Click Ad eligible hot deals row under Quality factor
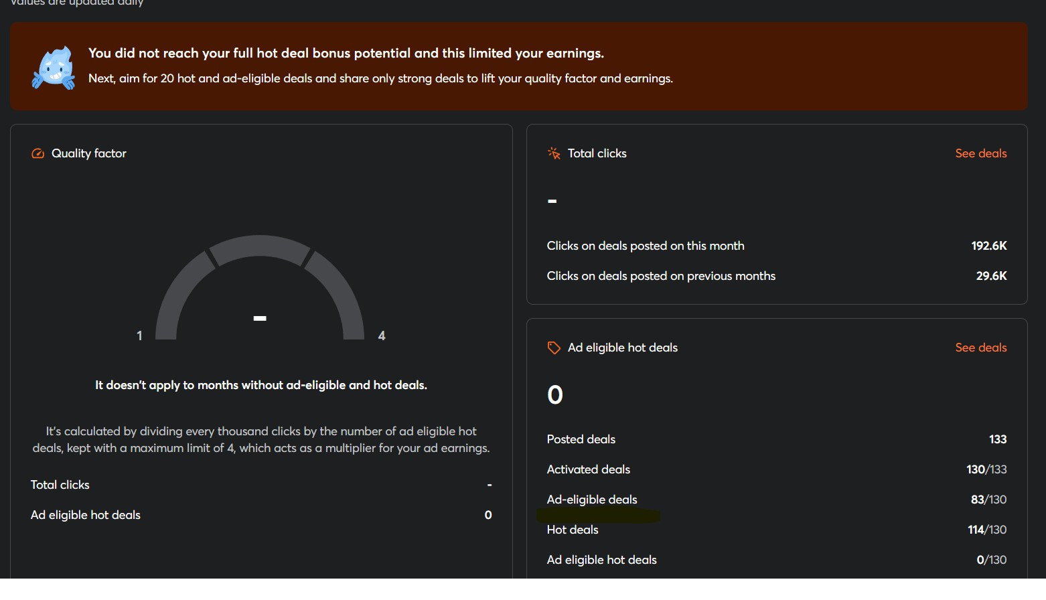The height and width of the screenshot is (600, 1046). [x=86, y=515]
